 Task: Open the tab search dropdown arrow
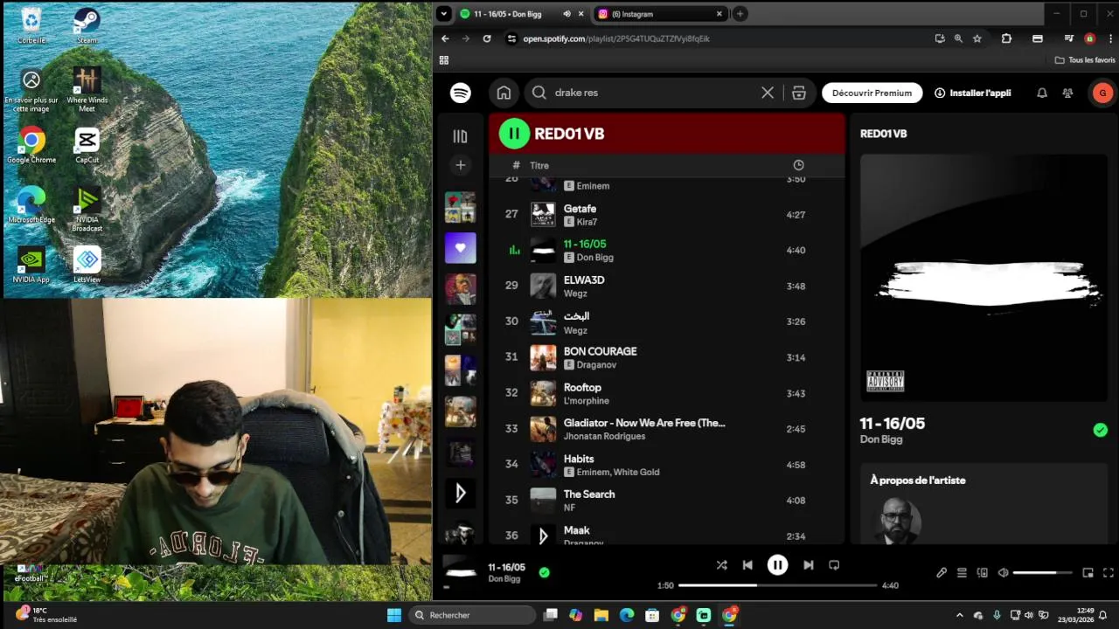444,14
